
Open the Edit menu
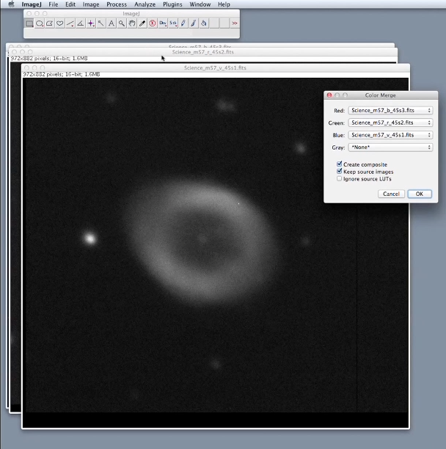[70, 4]
